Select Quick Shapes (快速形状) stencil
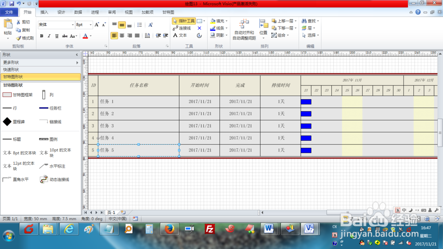Image resolution: width=443 pixels, height=249 pixels. [41, 70]
